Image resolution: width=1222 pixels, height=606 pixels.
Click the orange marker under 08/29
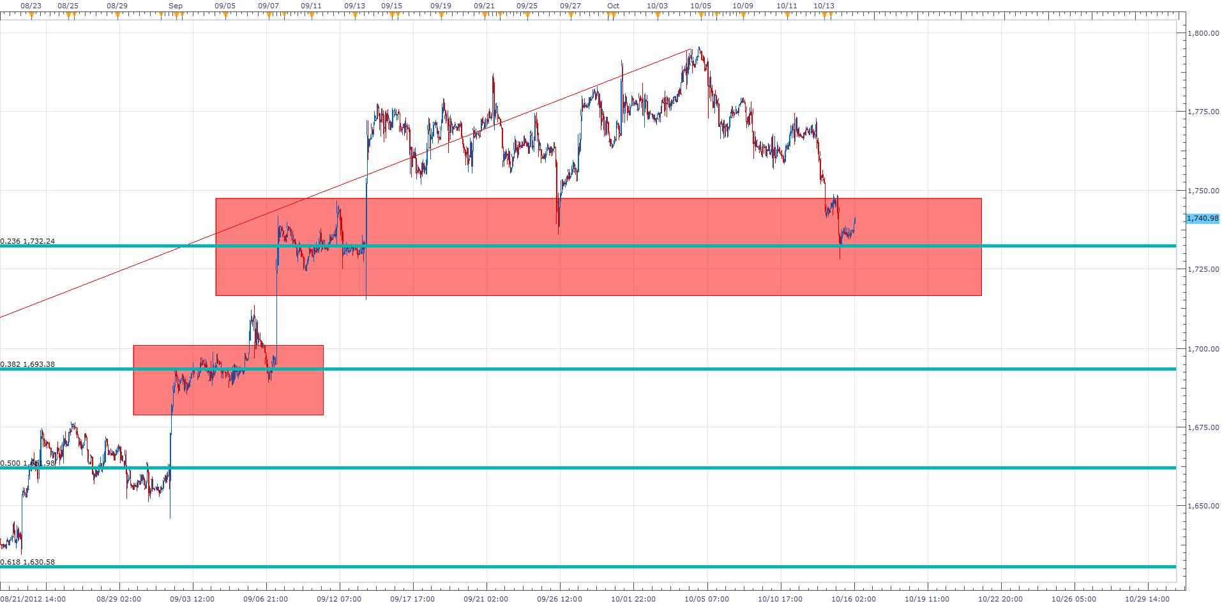pos(118,17)
